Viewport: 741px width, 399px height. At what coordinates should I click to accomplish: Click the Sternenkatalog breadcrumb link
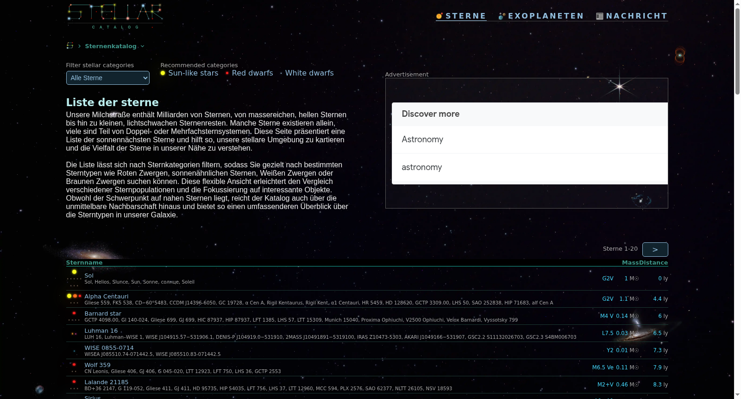click(x=111, y=46)
